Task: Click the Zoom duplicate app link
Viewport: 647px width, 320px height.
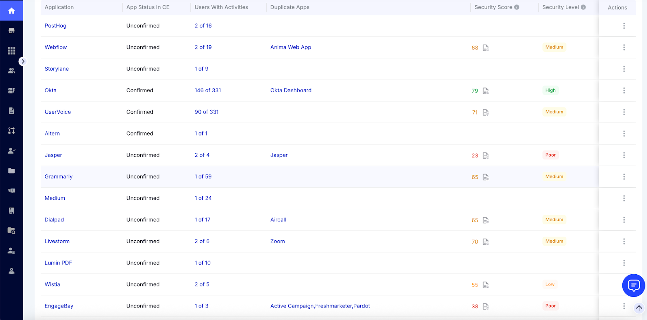Action: point(278,242)
